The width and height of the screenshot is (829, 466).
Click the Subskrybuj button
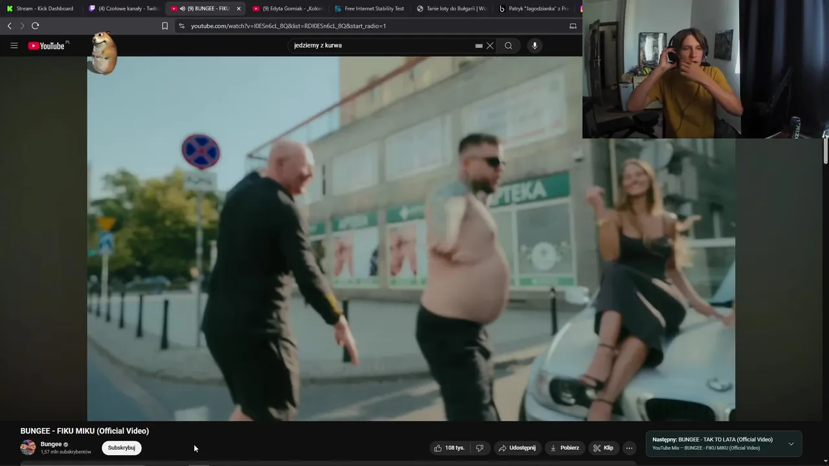pos(122,448)
